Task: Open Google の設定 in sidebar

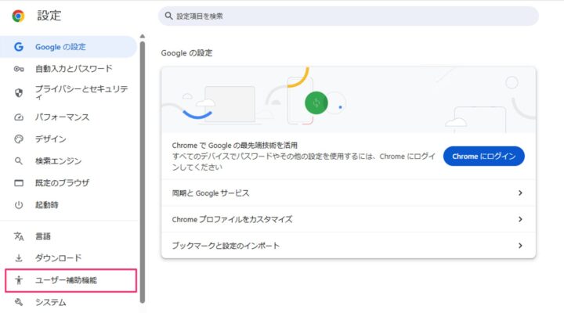Action: pos(68,47)
